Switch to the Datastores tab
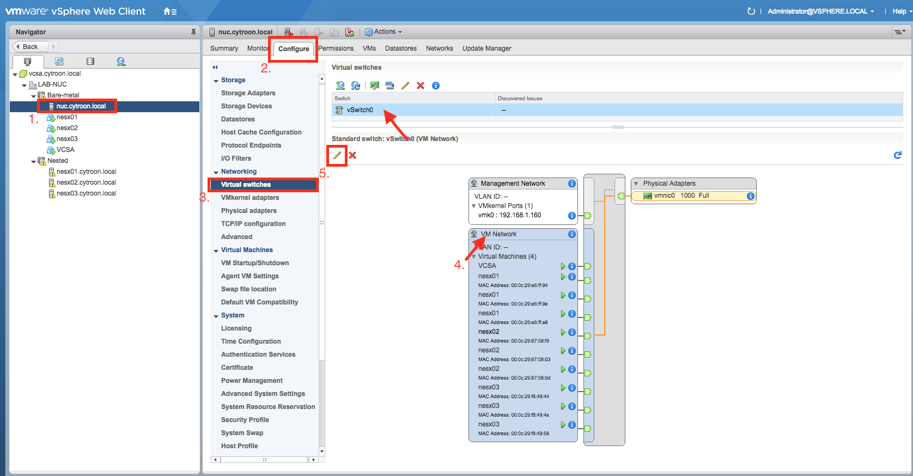 401,48
